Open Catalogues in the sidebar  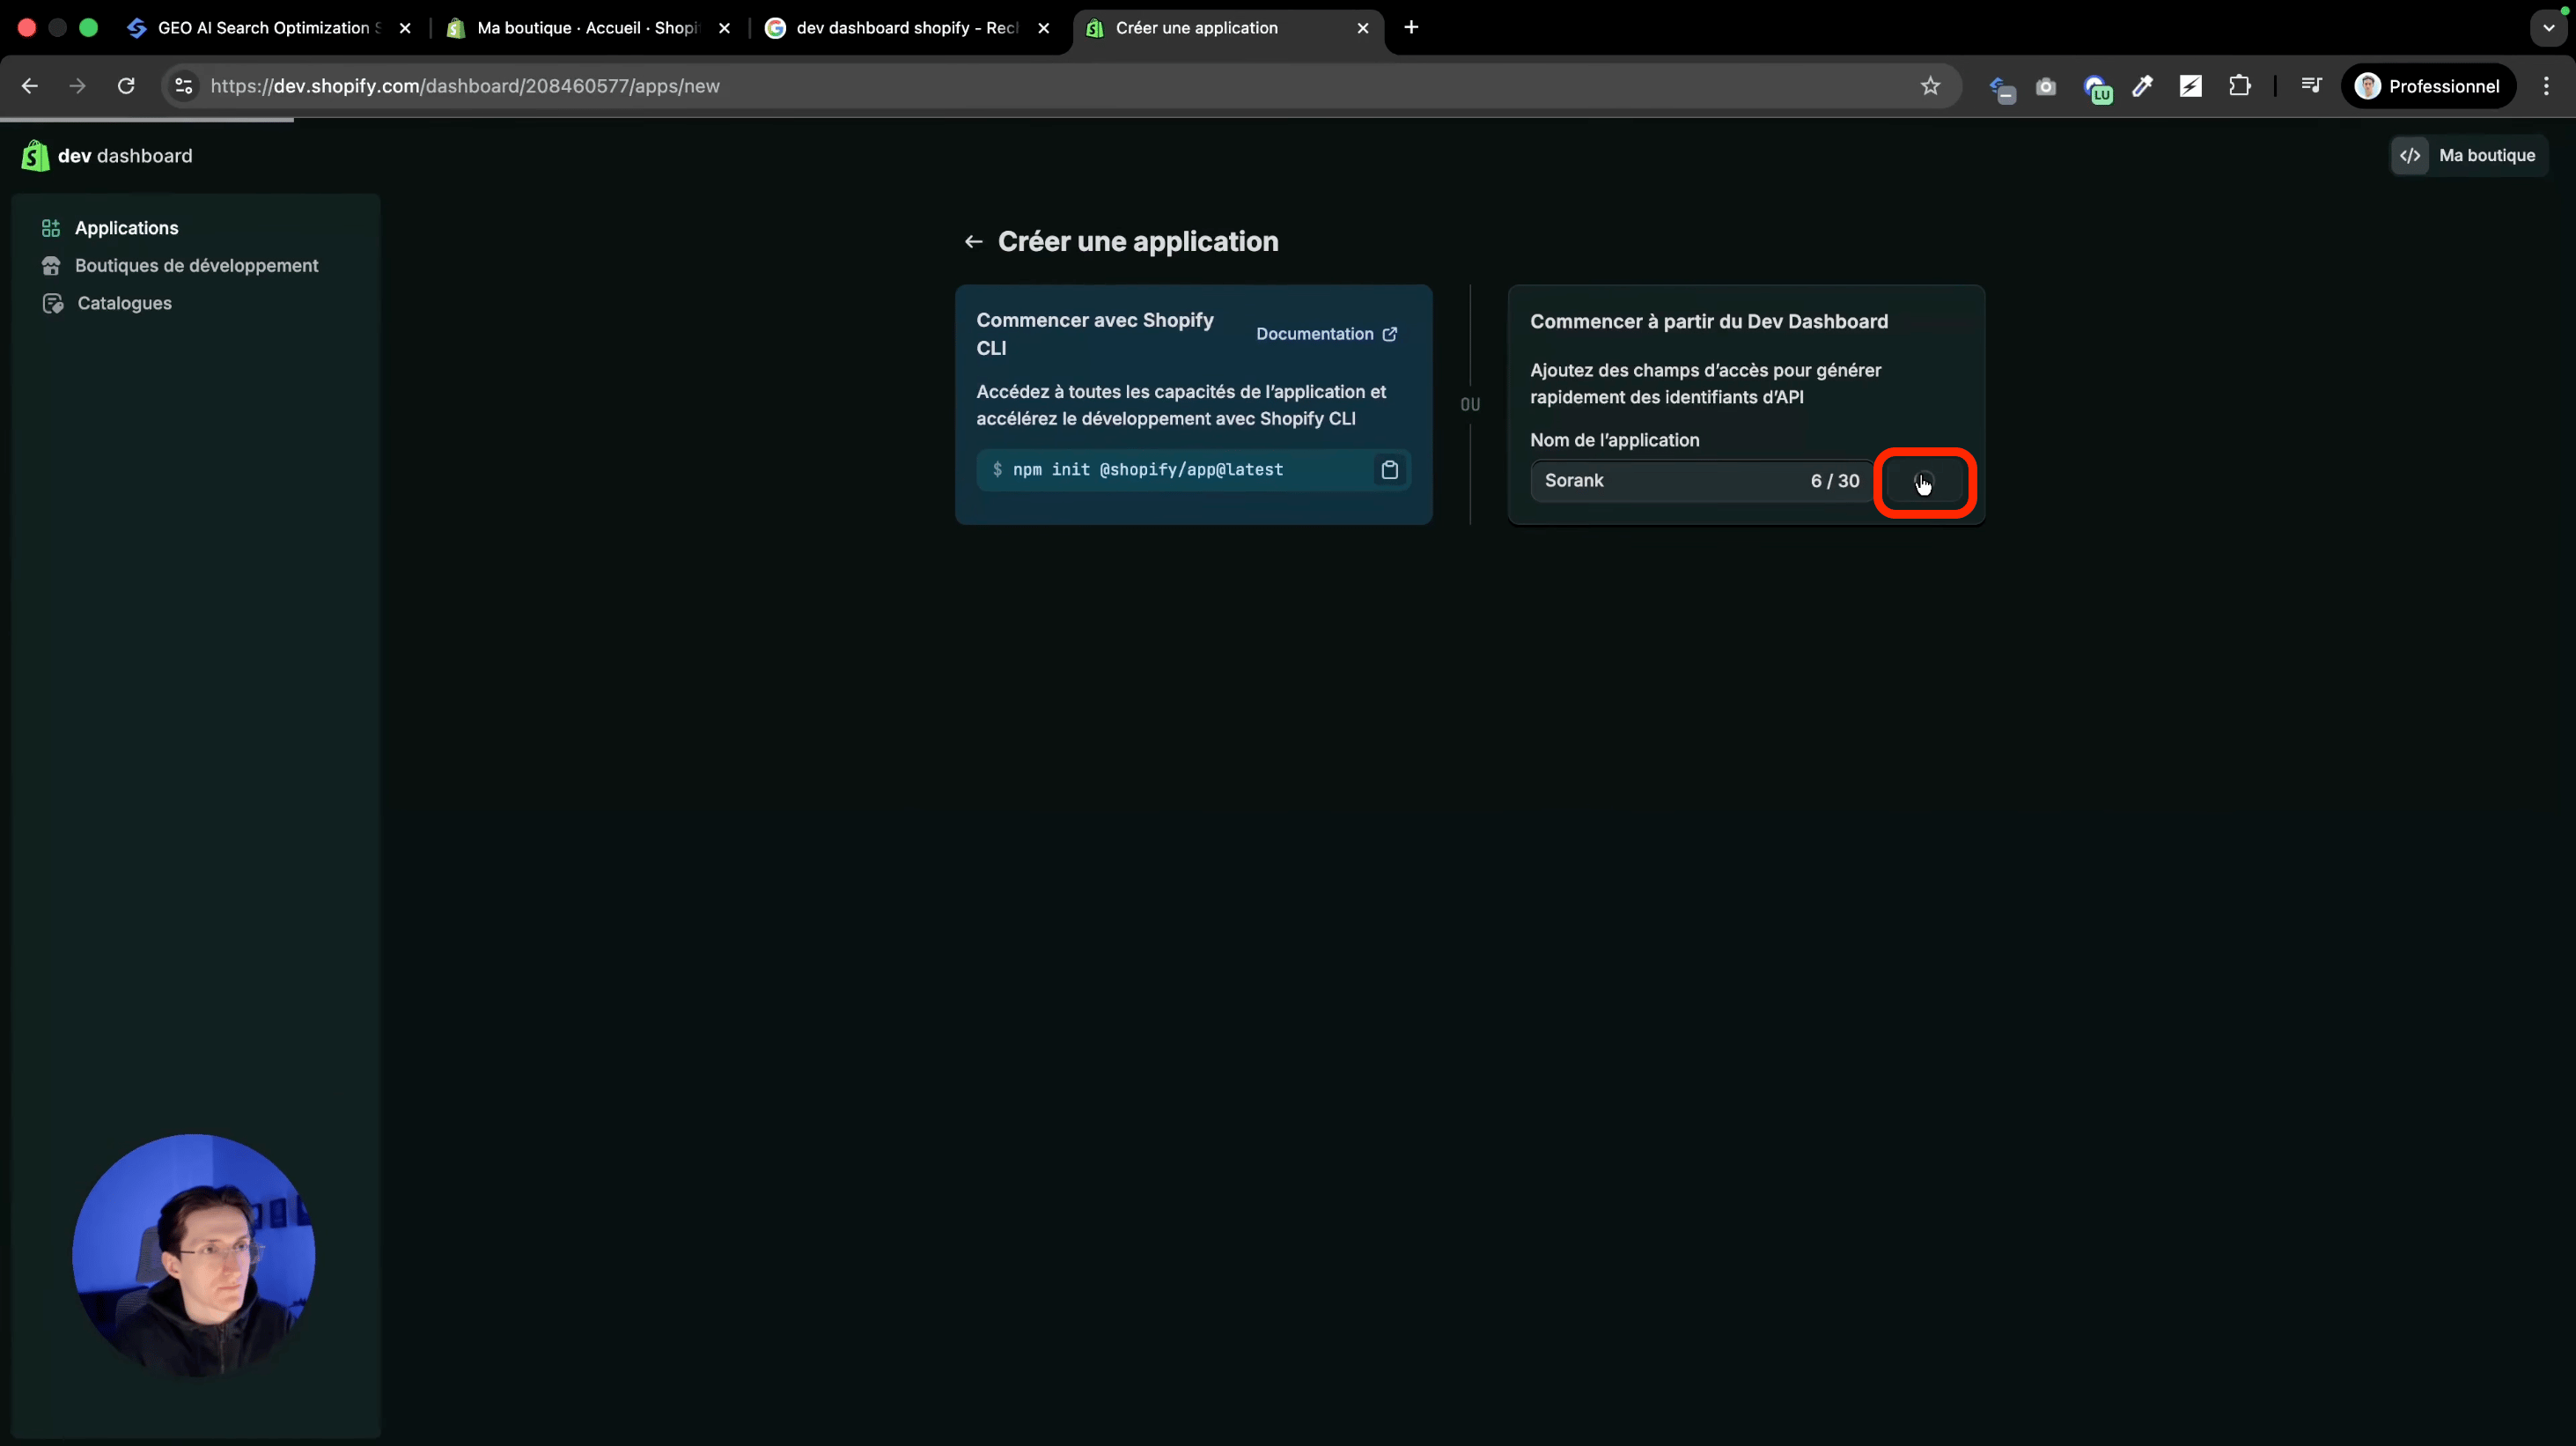point(124,303)
